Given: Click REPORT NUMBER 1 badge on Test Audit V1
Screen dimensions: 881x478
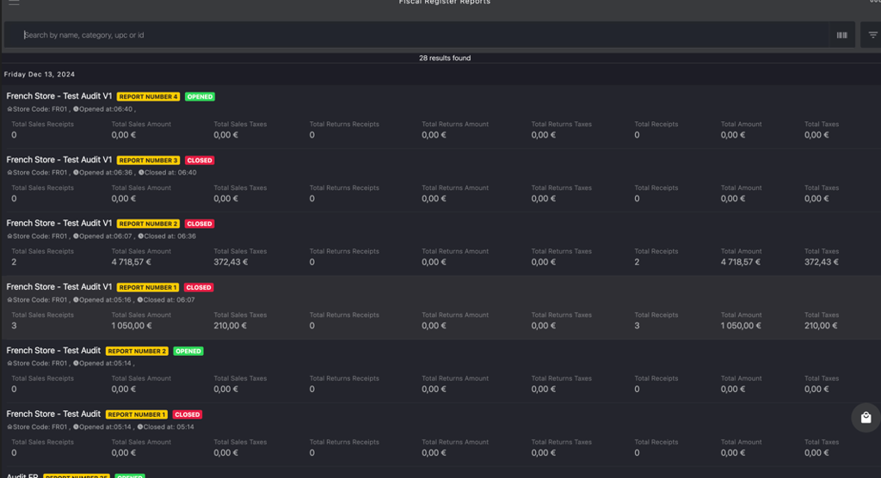Looking at the screenshot, I should click(x=148, y=287).
